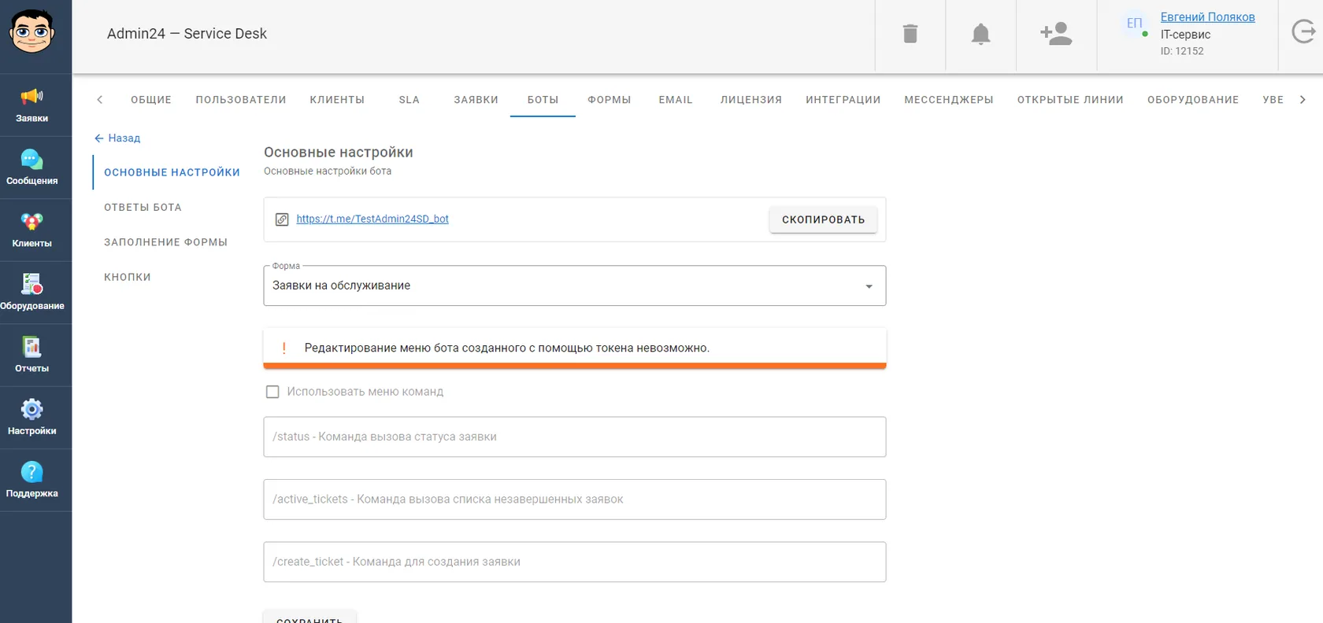Open the Оборудование section in sidebar
Screen dimensions: 1323x623
(32, 293)
